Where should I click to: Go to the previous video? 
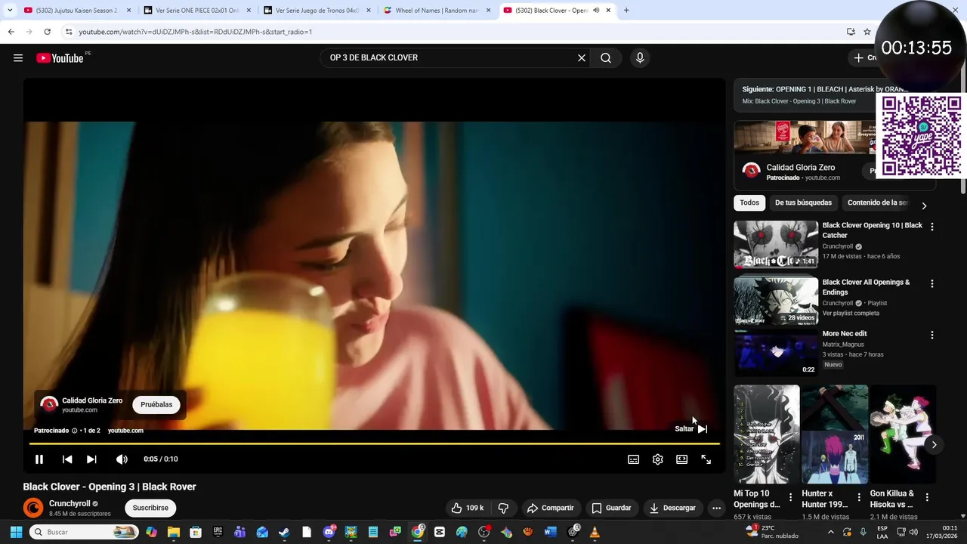pos(67,459)
